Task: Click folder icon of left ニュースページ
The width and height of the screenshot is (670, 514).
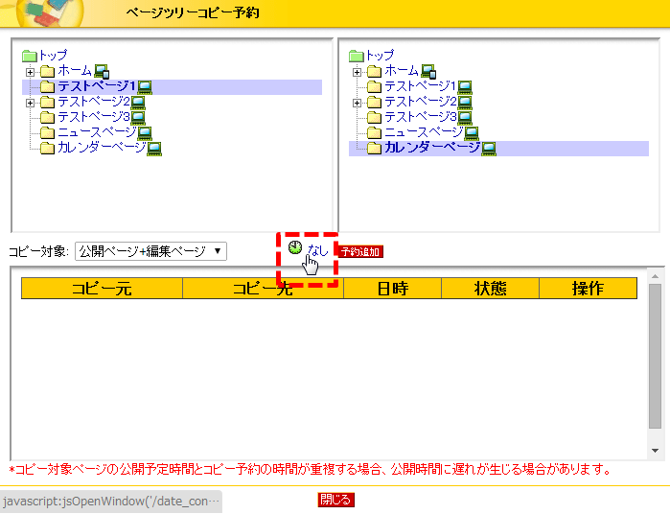Action: pos(47,133)
